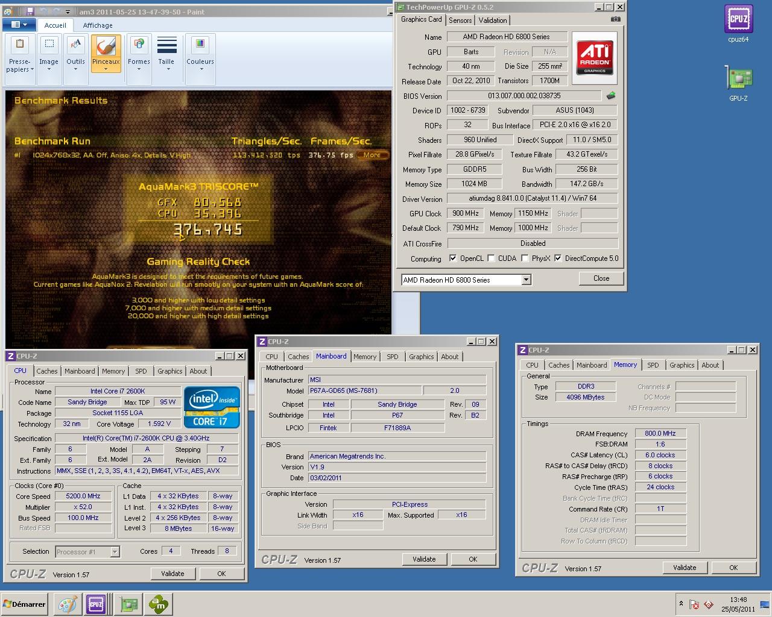This screenshot has width=772, height=617.
Task: Toggle the DirectCompute 5.0 checkbox
Action: pyautogui.click(x=558, y=258)
